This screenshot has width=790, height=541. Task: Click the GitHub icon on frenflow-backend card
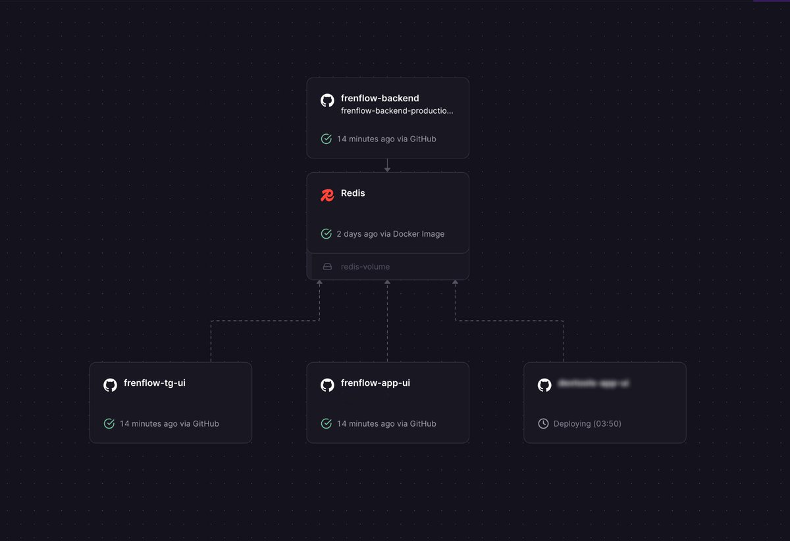point(327,101)
